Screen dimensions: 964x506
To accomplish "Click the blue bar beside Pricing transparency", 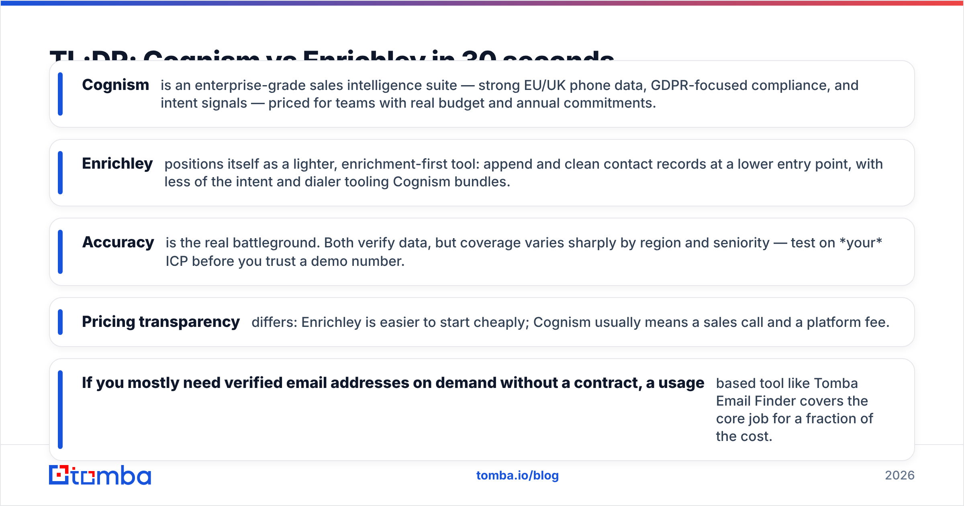I will (60, 322).
